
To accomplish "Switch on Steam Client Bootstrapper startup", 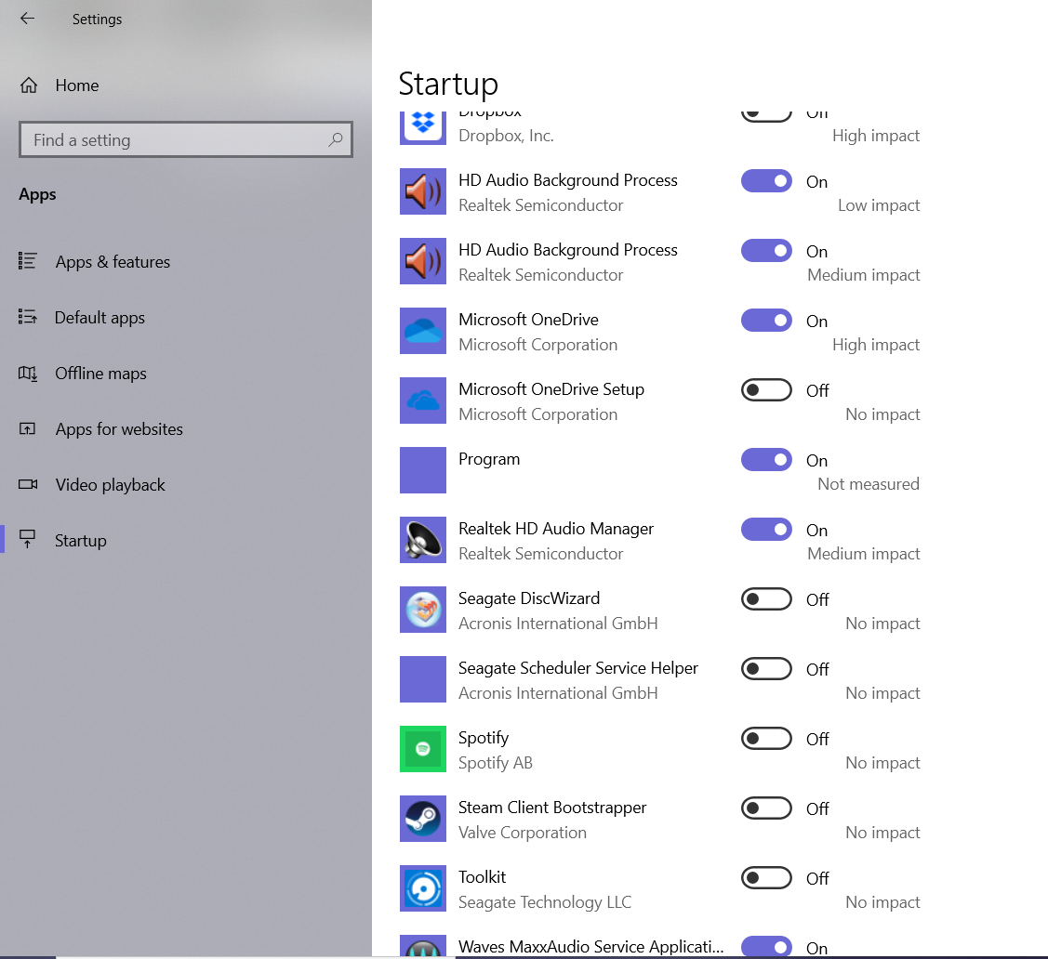I will tap(766, 808).
